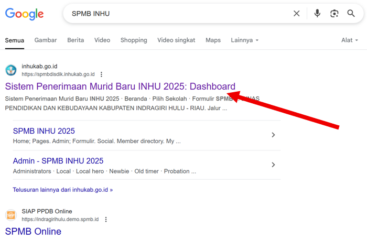
Task: Switch to the Video tab
Action: click(x=102, y=40)
